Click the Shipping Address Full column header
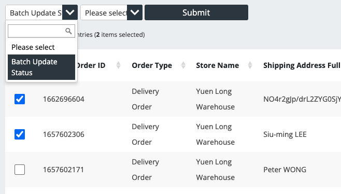 pyautogui.click(x=302, y=65)
